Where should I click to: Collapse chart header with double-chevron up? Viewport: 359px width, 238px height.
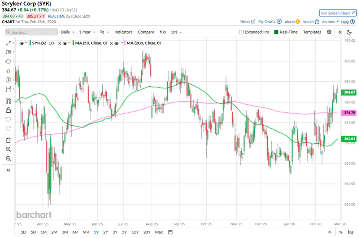340,32
